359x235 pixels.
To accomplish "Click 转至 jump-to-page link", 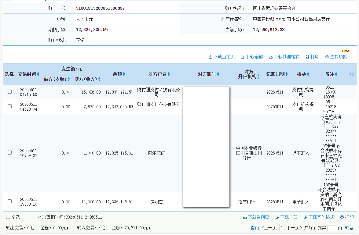I will (x=350, y=228).
